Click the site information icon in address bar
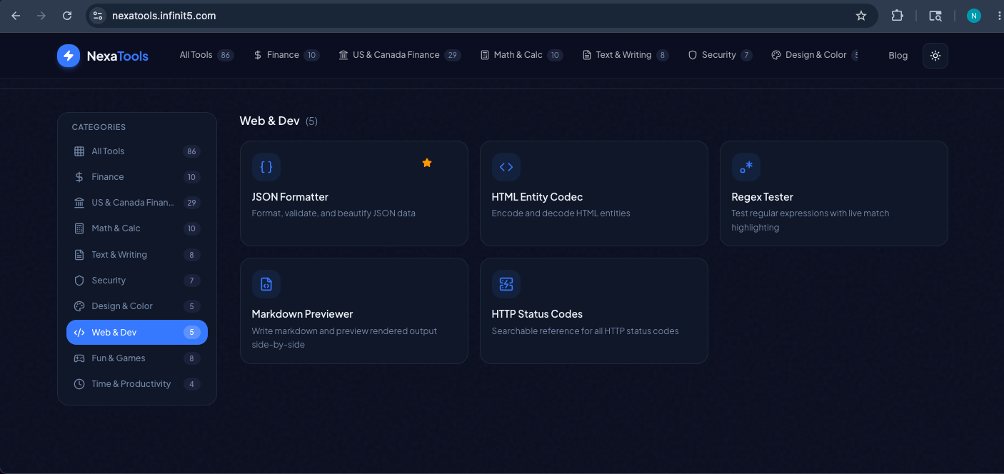1004x474 pixels. (99, 16)
